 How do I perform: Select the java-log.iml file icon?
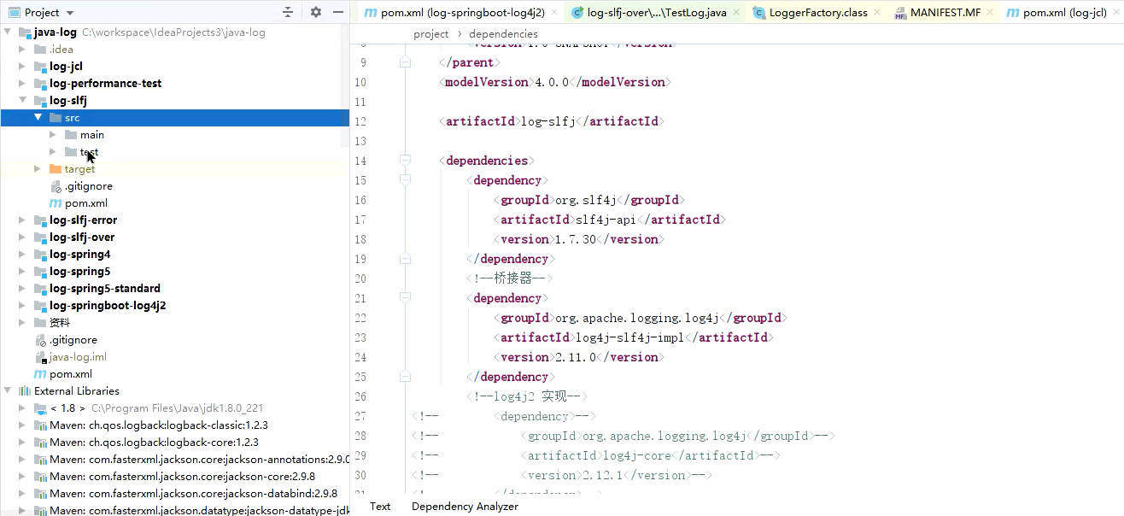point(40,357)
